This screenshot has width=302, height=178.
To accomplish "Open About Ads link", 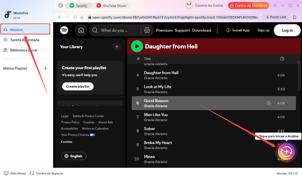I will click(106, 122).
